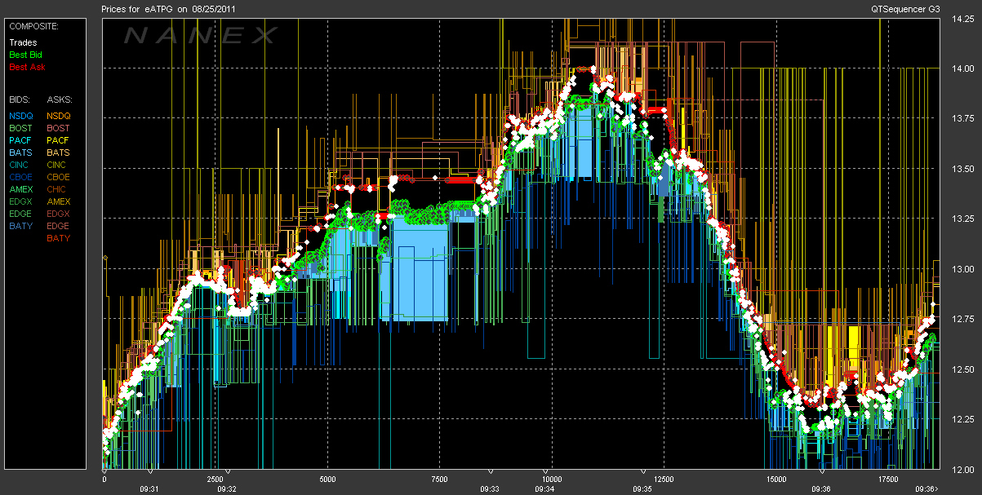Screen dimensions: 982x495
Task: Click the triangle time marker for 09:35
Action: 644,471
